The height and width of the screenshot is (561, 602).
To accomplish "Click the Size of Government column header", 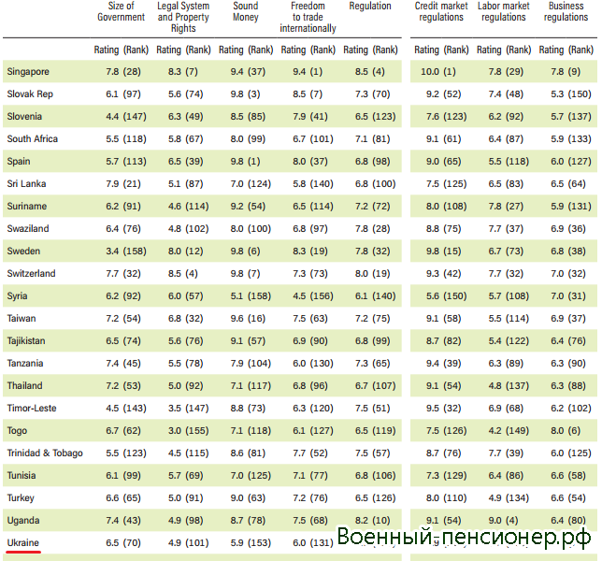I will click(x=122, y=11).
